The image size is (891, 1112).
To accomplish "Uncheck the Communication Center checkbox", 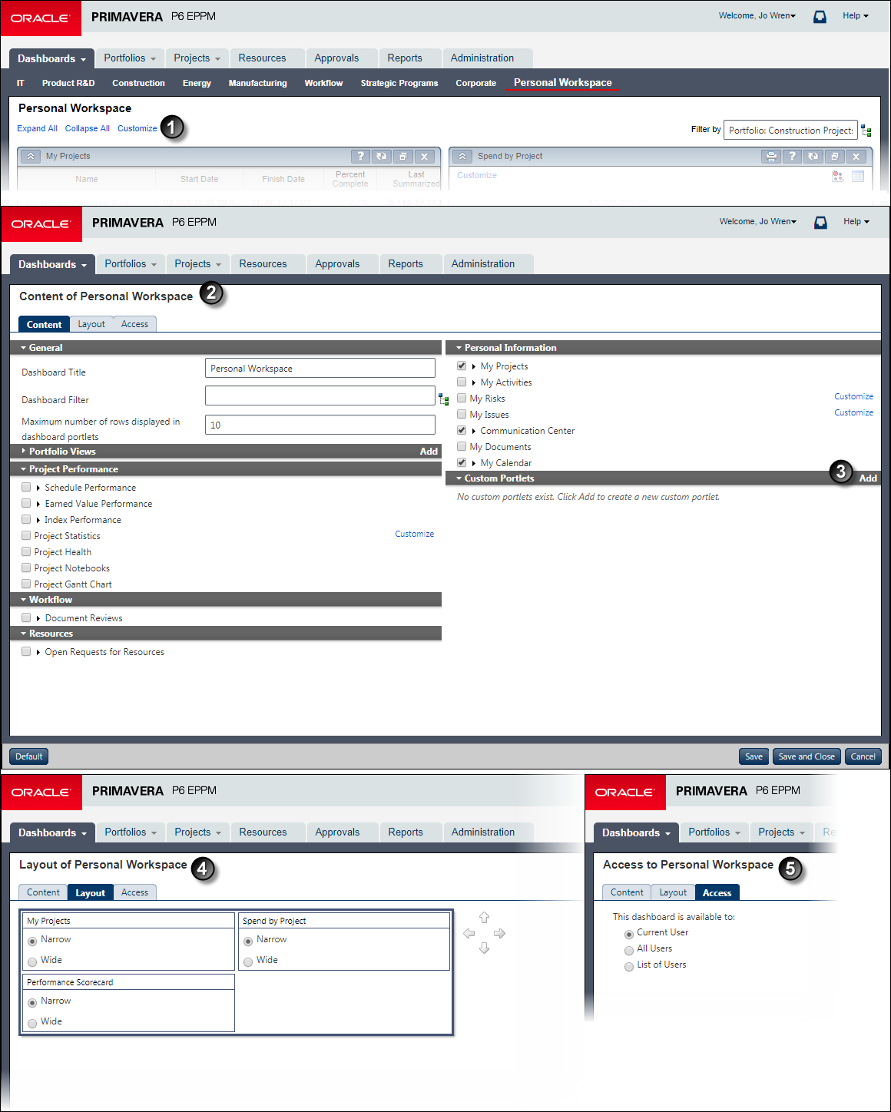I will coord(462,430).
